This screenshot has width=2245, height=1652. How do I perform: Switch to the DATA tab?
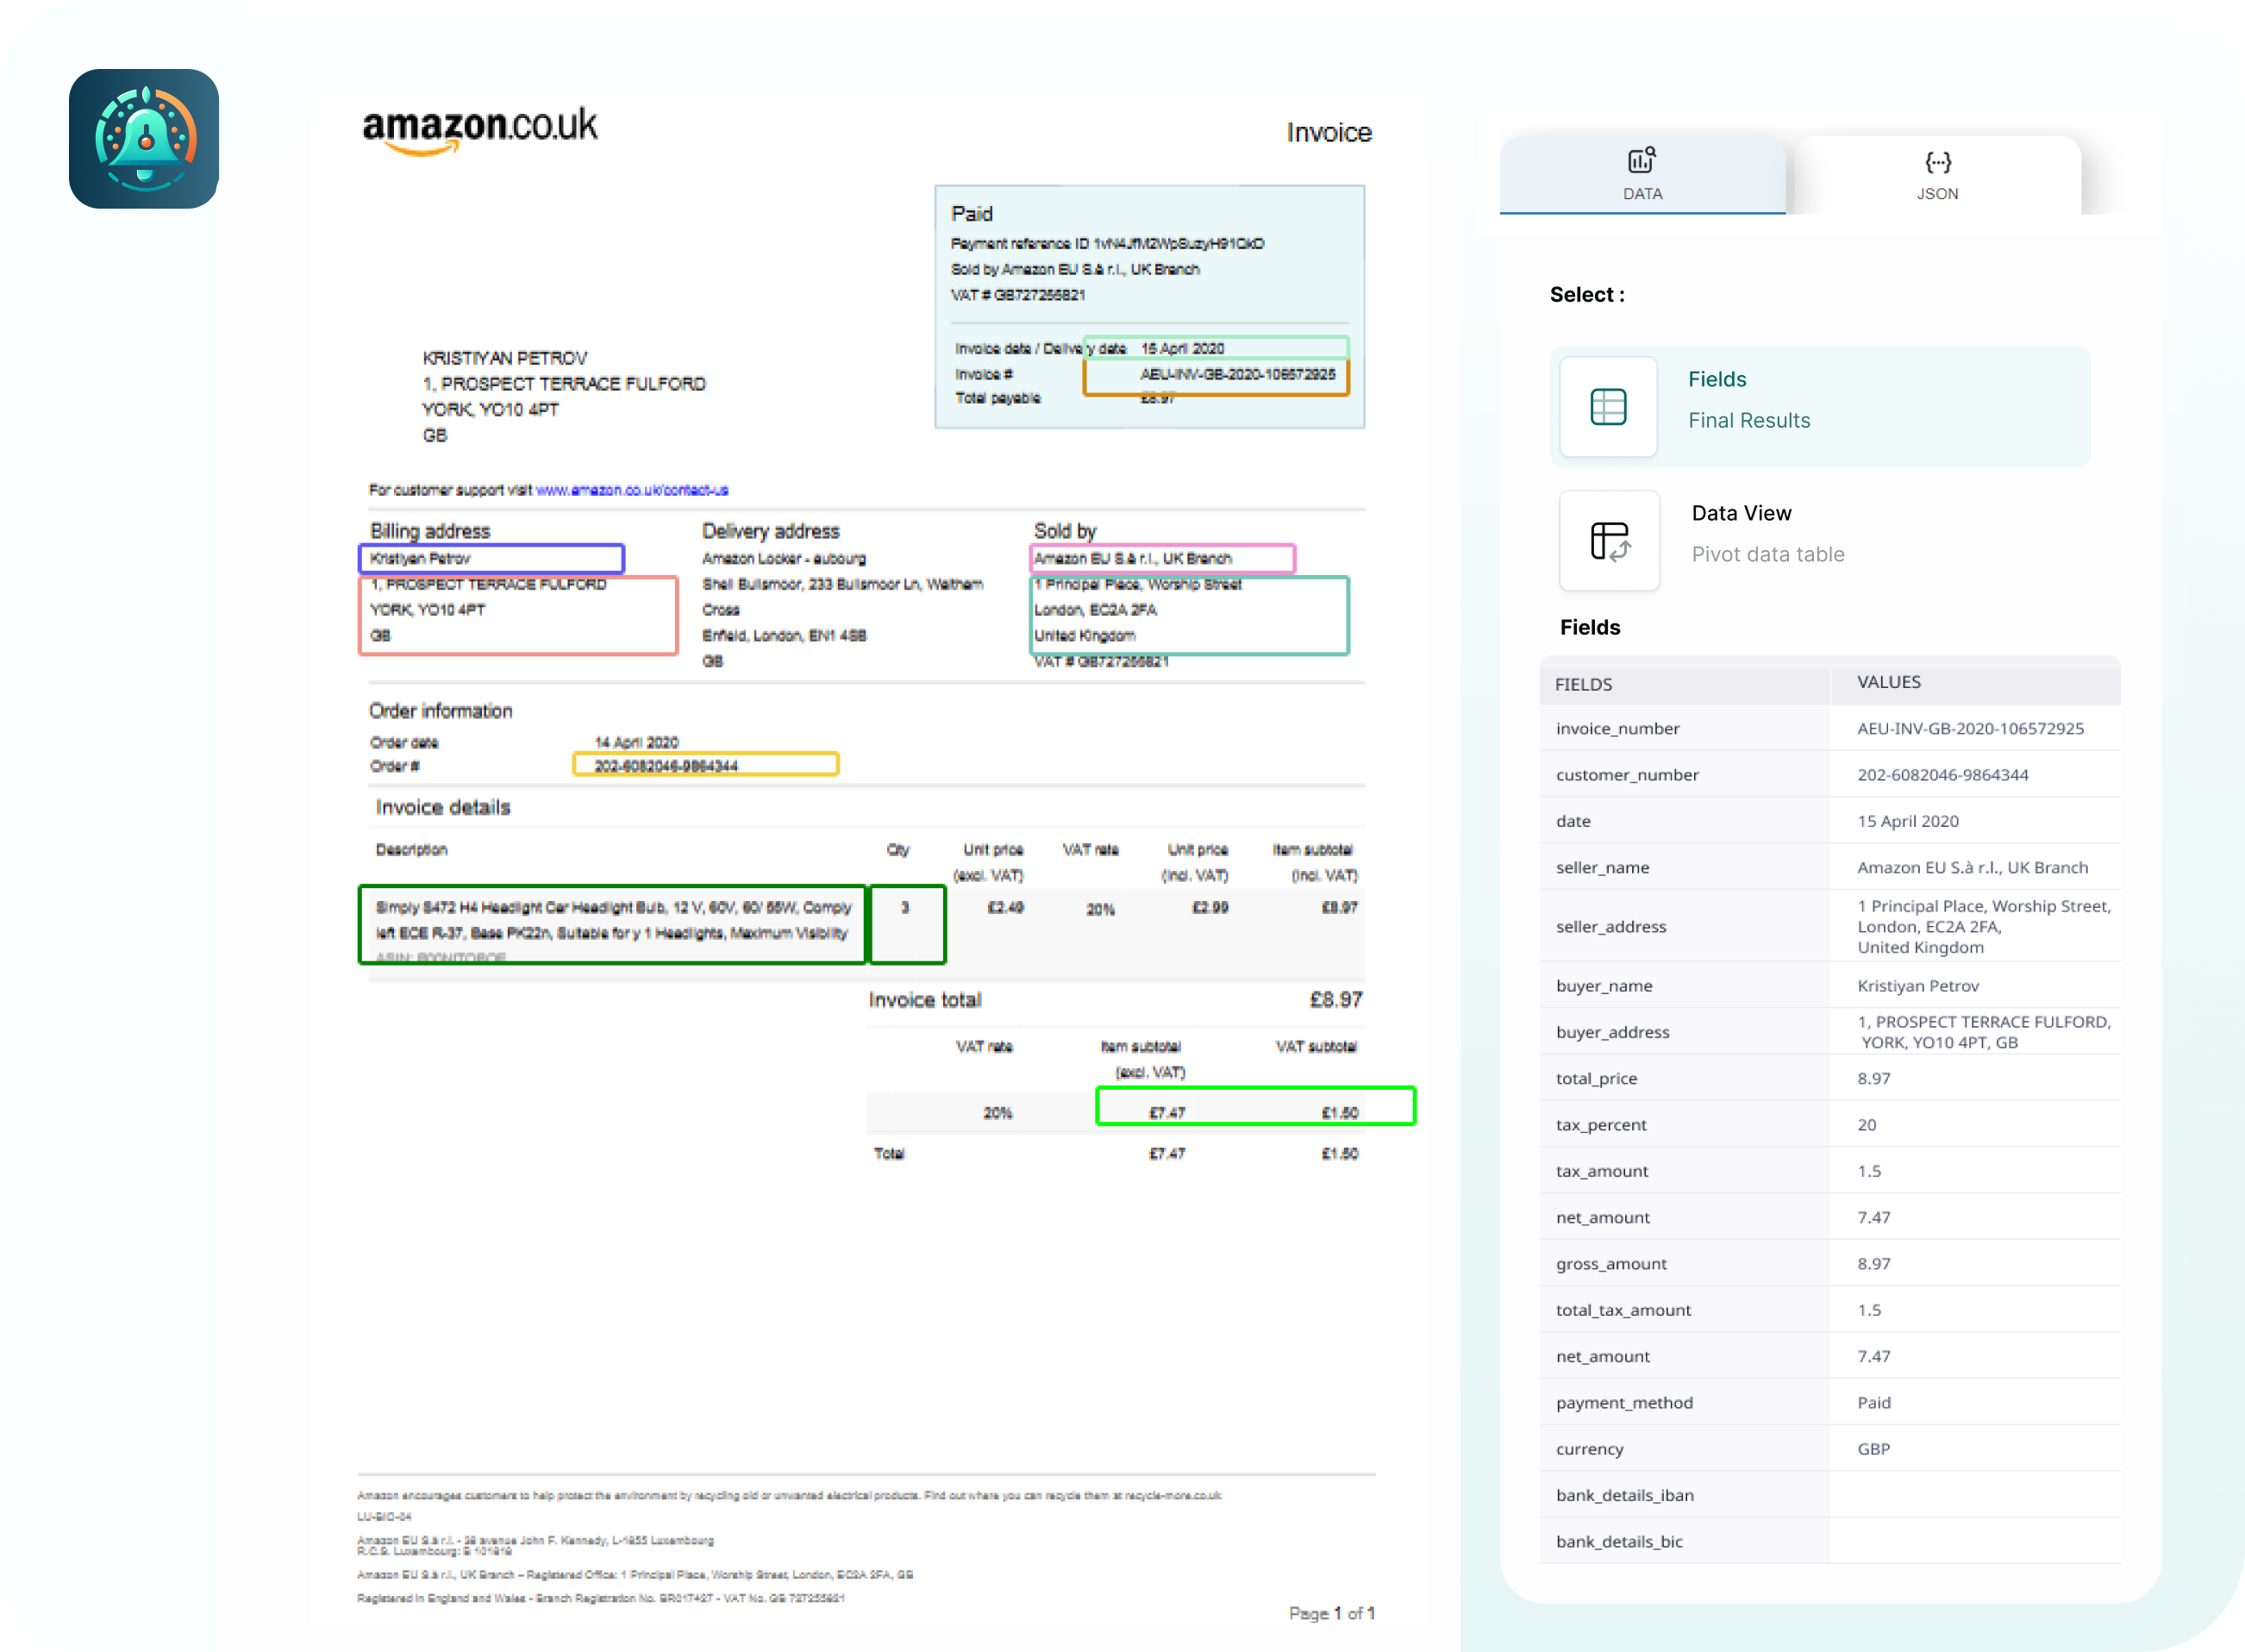click(1642, 175)
